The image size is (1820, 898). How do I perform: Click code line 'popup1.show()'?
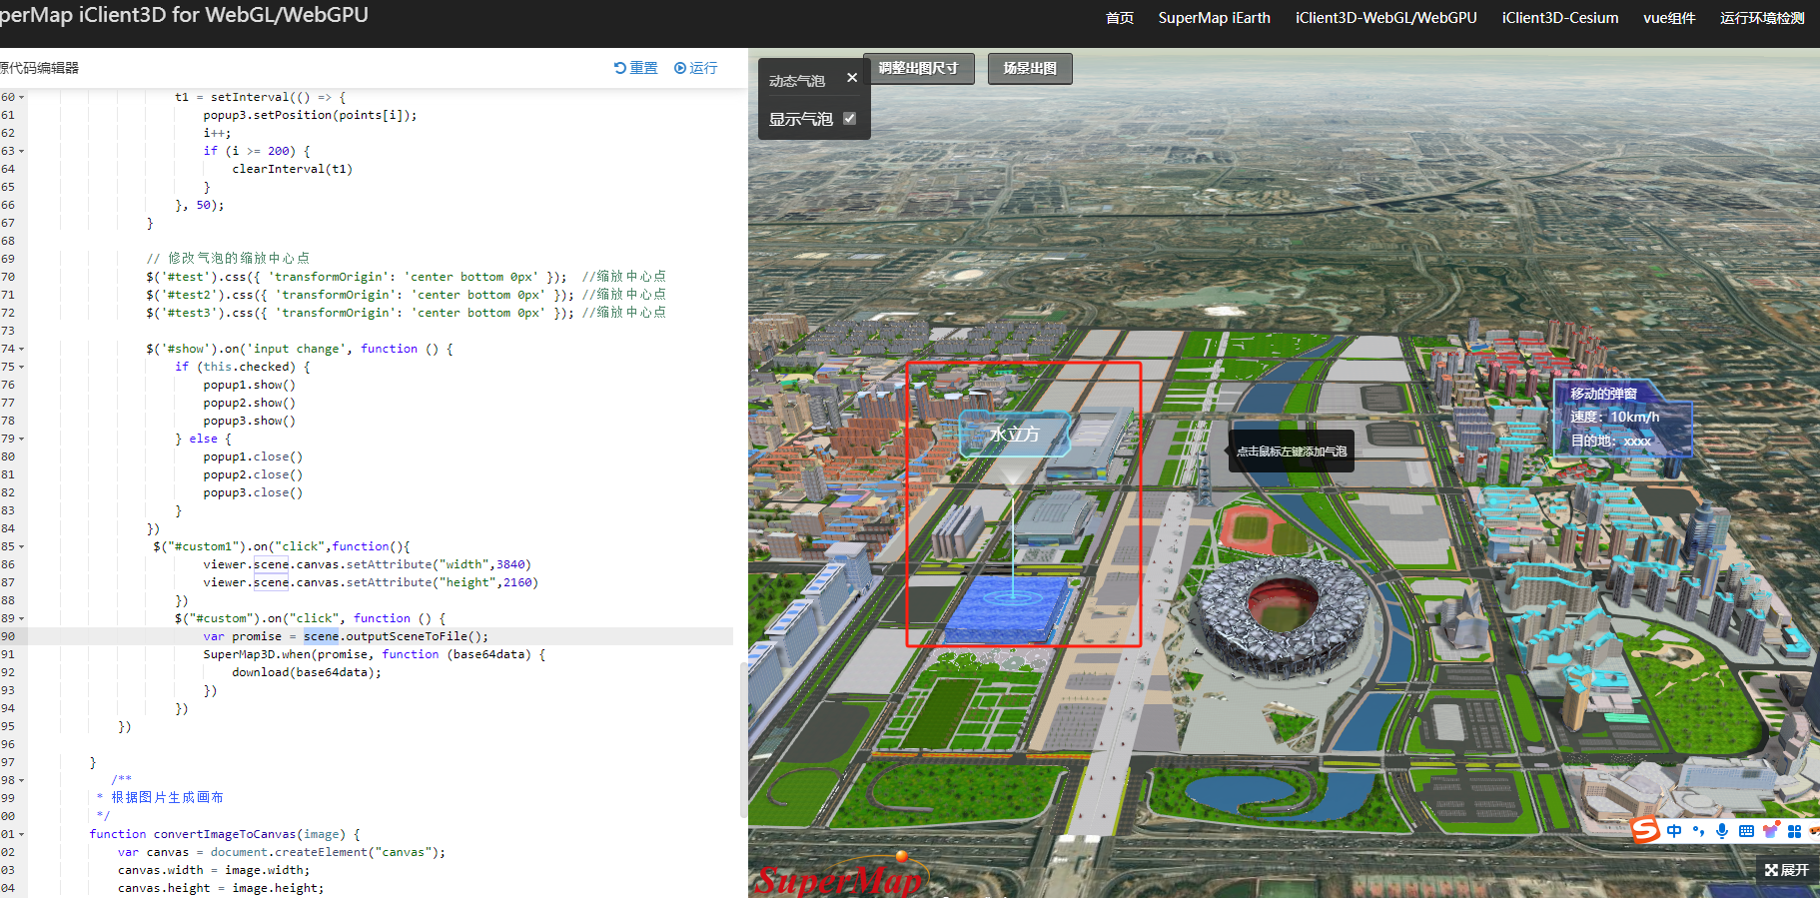(x=249, y=385)
